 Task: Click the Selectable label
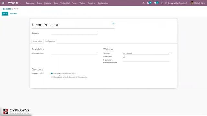pyautogui.click(x=107, y=57)
